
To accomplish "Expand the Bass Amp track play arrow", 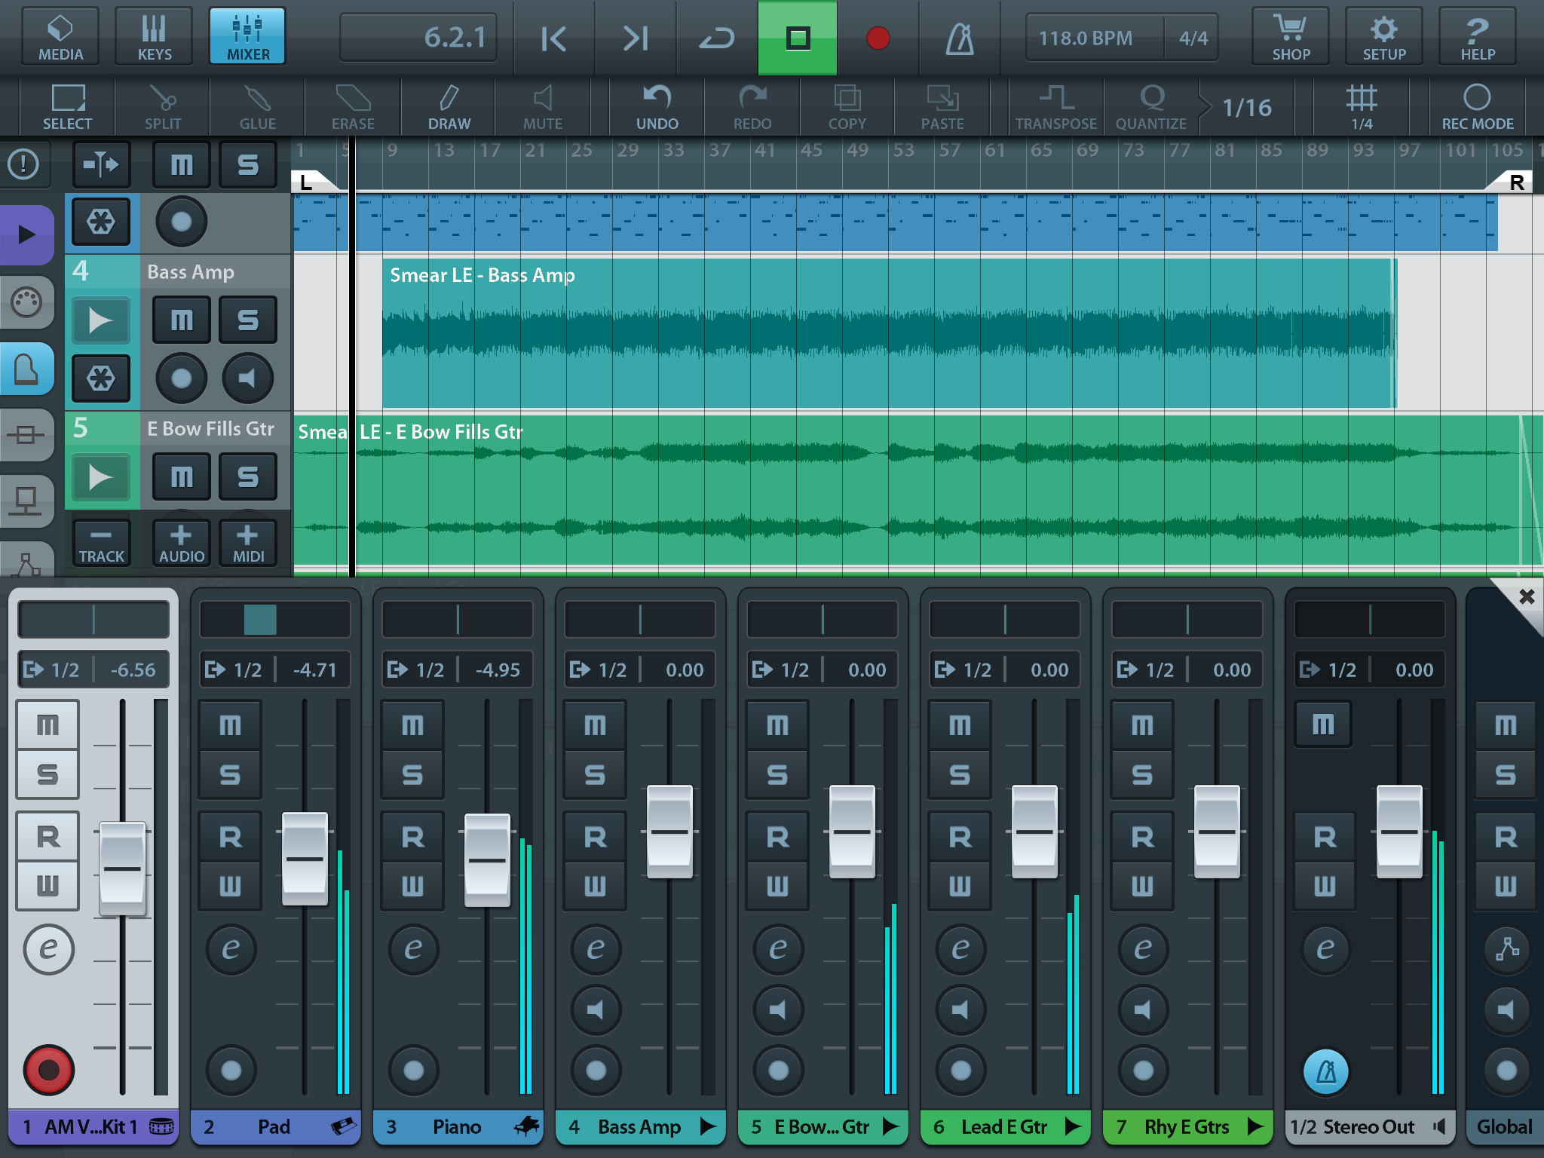I will pos(101,321).
